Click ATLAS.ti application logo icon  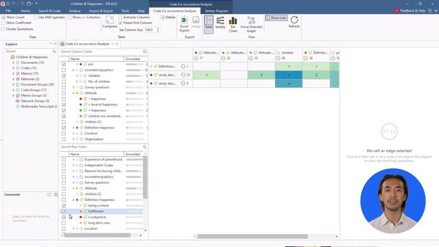click(3, 3)
